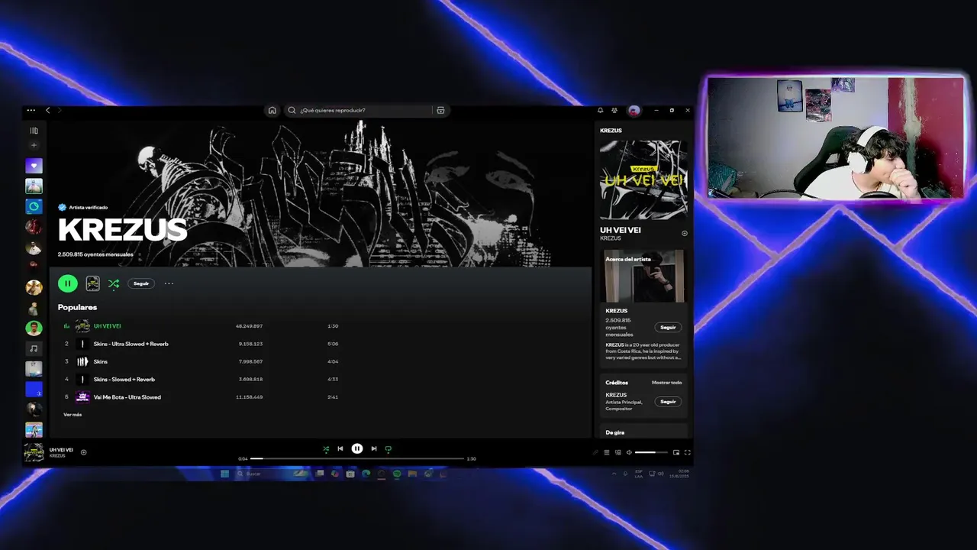Follow KREZUS from the artist header
Viewport: 977px width, 550px height.
[141, 283]
